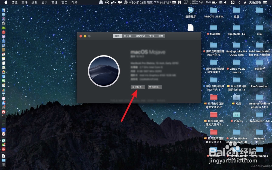The width and height of the screenshot is (272, 170).
Task: Open Vivaldi browser icon in Dock
Action: 4,112
